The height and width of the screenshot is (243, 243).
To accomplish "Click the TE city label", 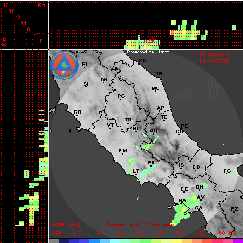I will 164,117.
